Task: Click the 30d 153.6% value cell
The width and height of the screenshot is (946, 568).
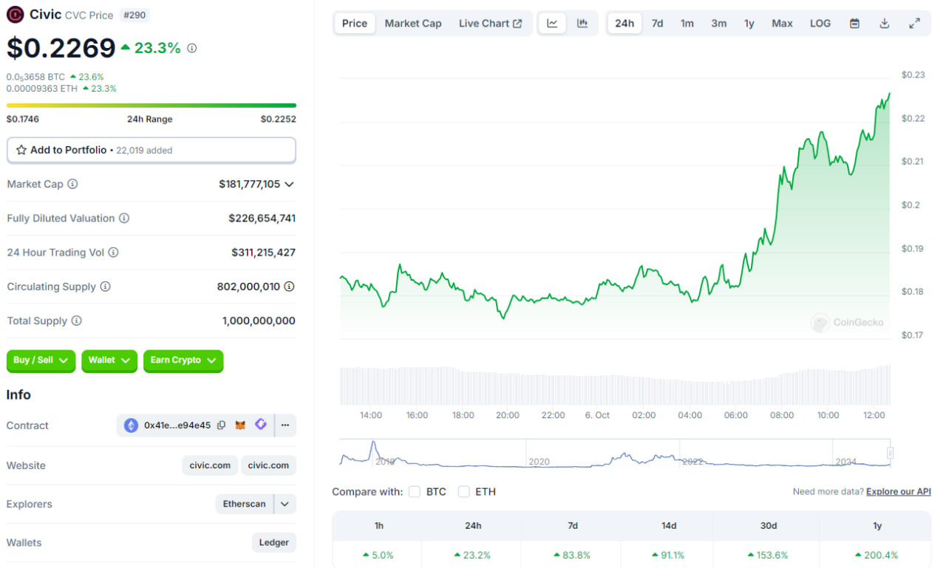Action: [x=768, y=555]
